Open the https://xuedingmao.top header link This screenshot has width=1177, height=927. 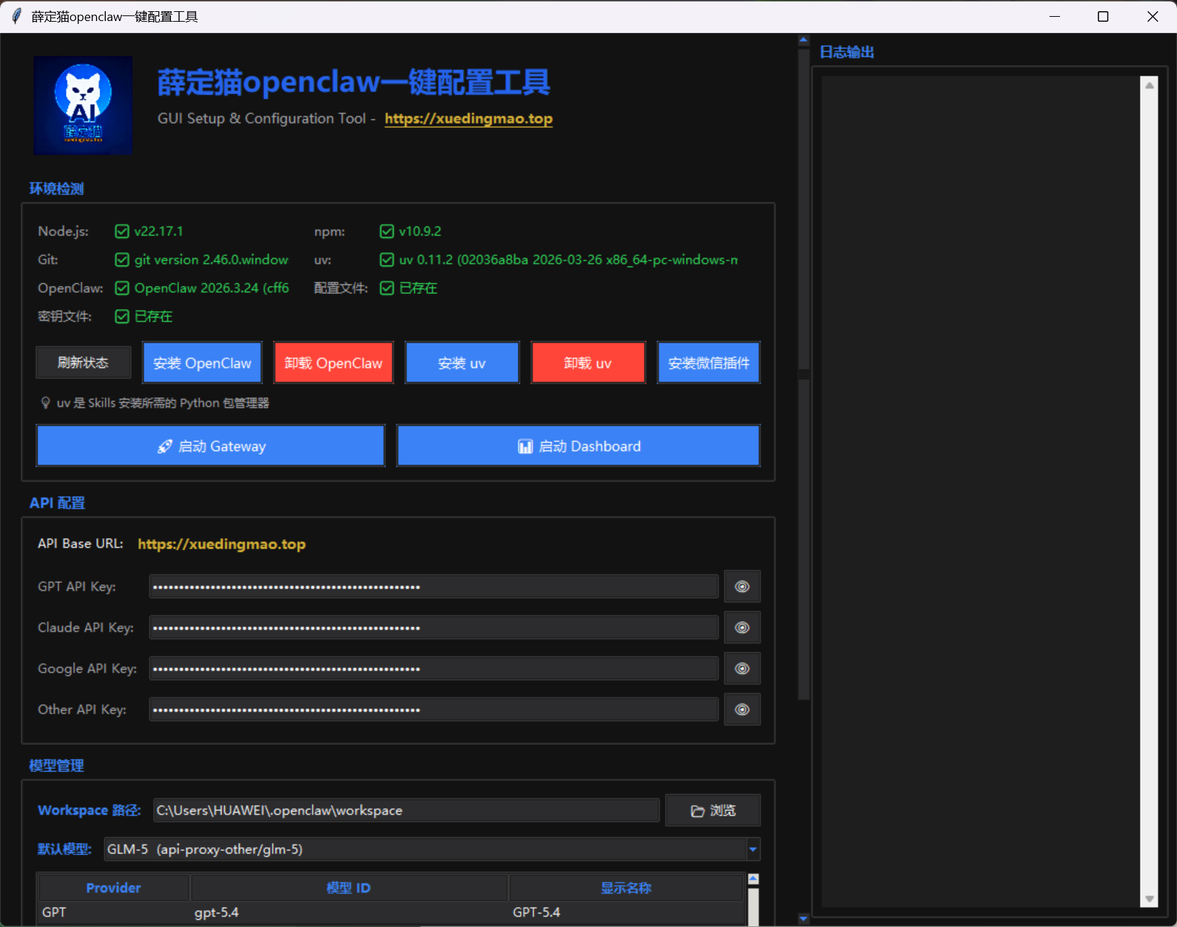tap(469, 118)
